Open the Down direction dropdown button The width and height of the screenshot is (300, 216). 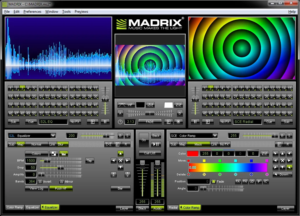[x=282, y=175]
